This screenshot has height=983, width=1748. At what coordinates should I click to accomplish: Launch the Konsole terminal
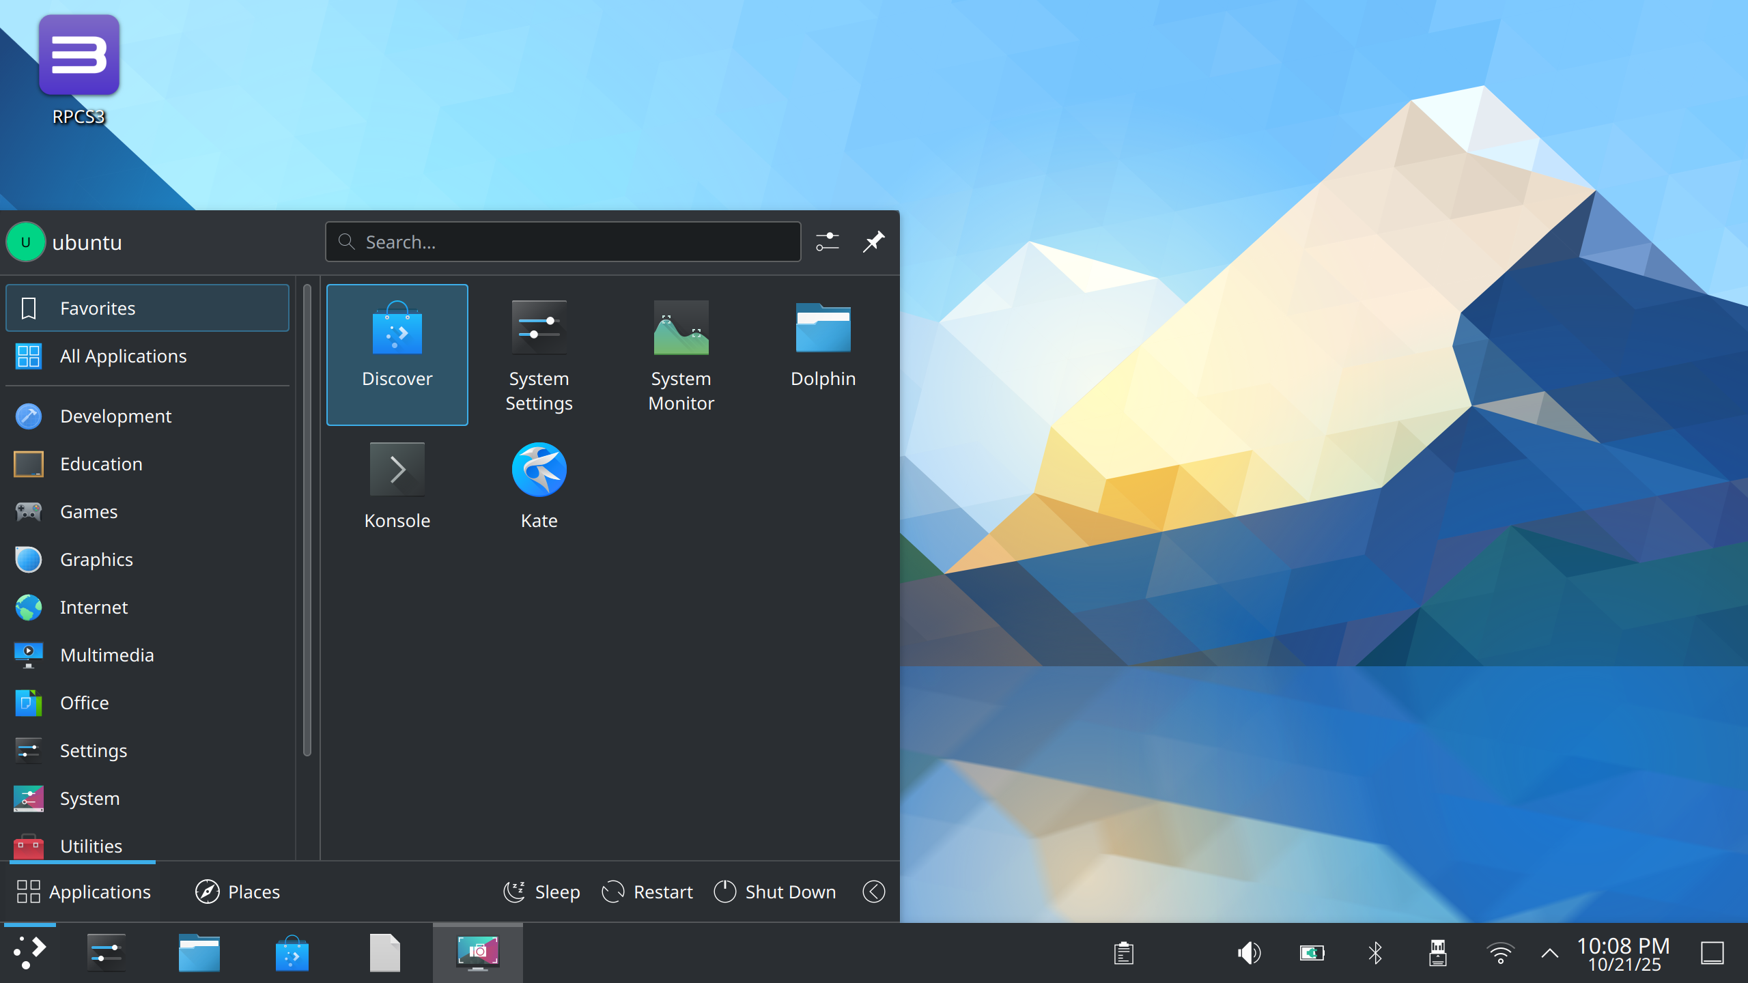397,485
